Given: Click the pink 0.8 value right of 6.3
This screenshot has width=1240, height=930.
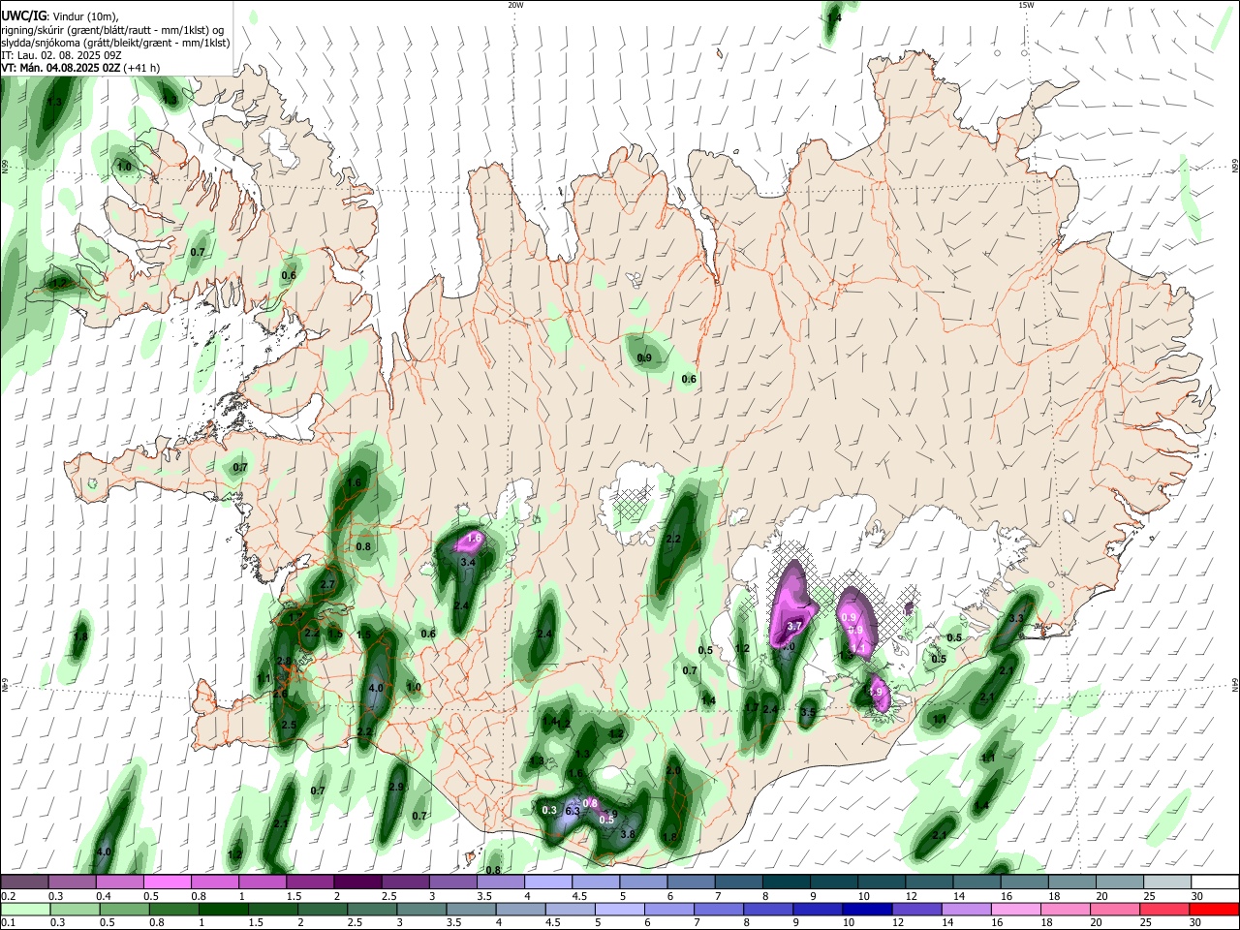Looking at the screenshot, I should (590, 803).
